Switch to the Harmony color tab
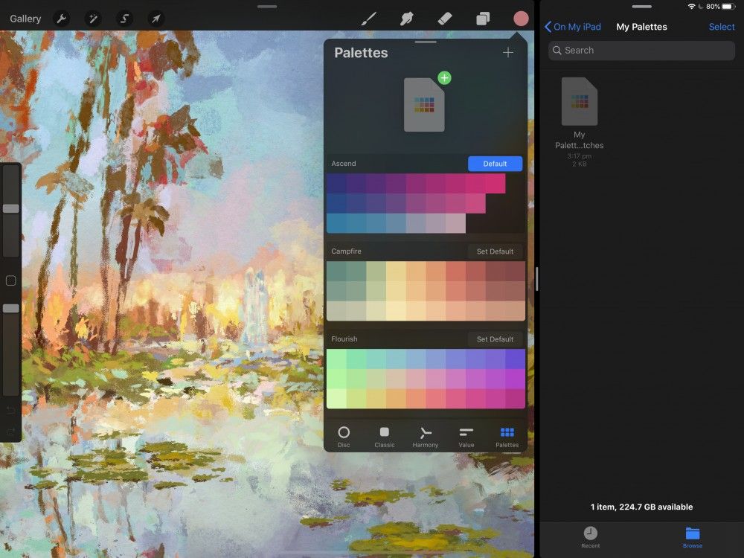The height and width of the screenshot is (558, 744). click(x=425, y=435)
